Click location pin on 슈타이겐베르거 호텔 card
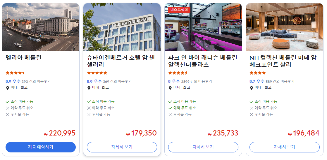Image resolution: width=327 pixels, height=160 pixels. [89, 88]
